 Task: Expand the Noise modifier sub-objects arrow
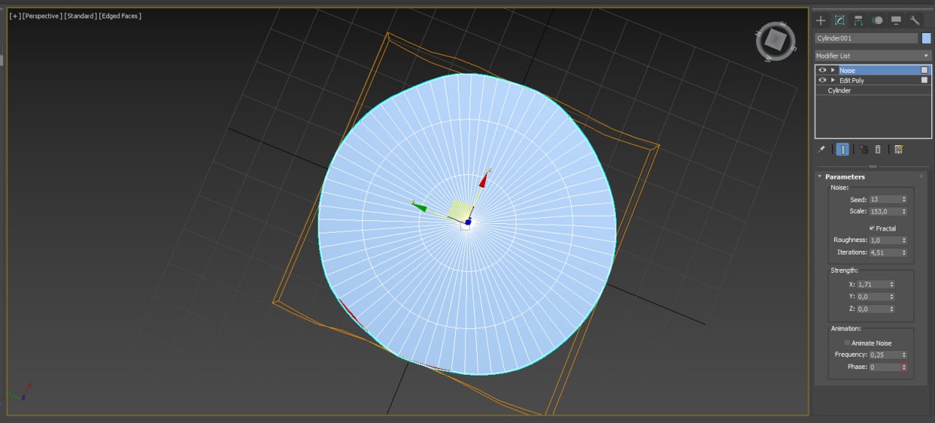[x=833, y=70]
